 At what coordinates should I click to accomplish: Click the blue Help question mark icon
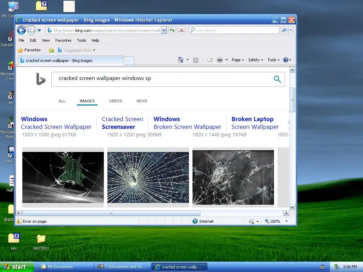286,60
